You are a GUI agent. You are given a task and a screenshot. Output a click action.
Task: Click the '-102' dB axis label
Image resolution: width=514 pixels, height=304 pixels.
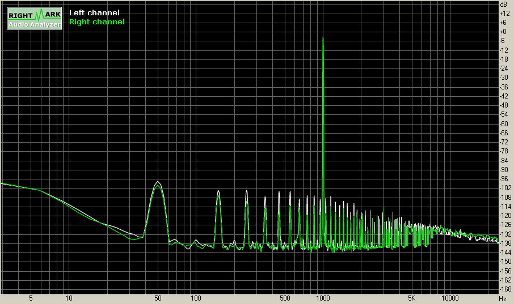505,188
